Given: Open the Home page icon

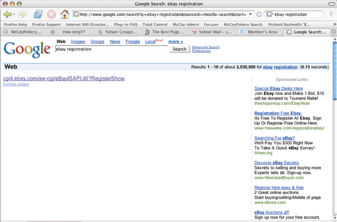Looking at the screenshot, I should coord(64,15).
